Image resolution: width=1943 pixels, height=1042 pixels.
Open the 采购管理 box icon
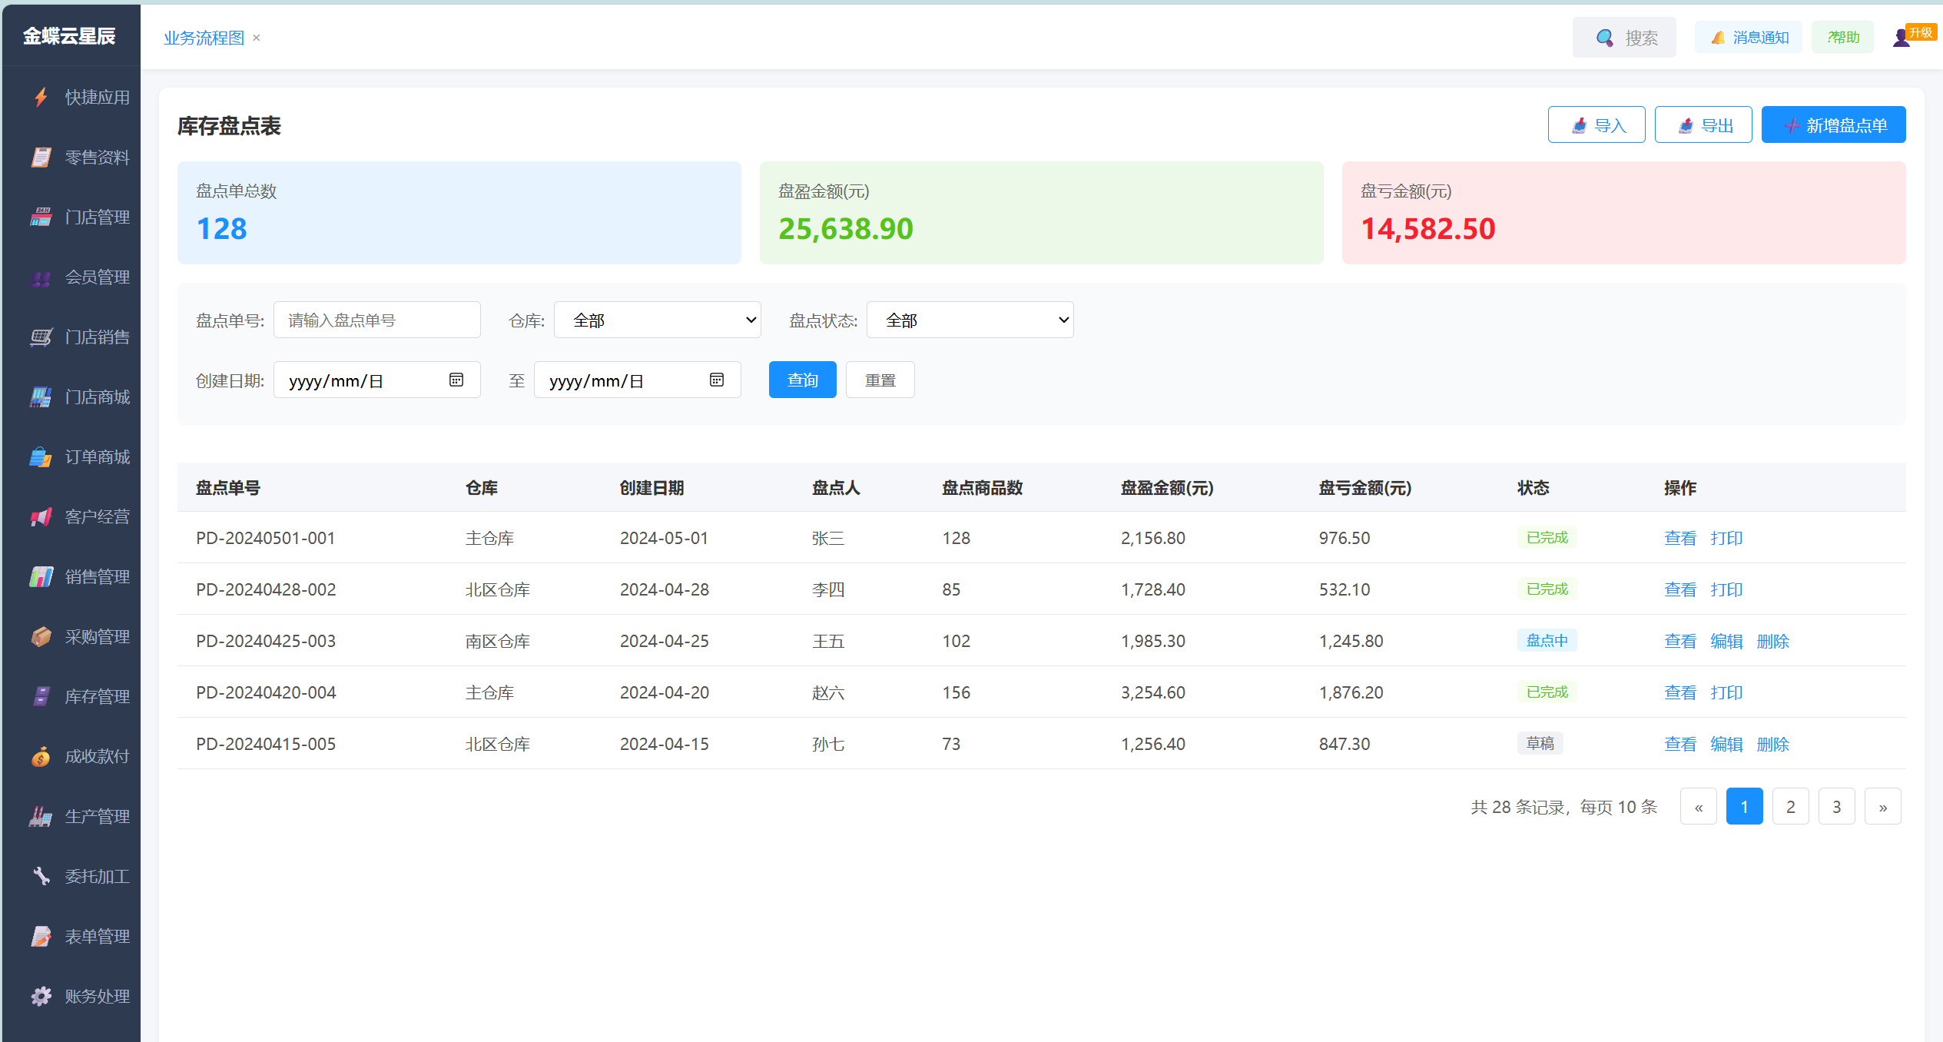click(x=41, y=637)
